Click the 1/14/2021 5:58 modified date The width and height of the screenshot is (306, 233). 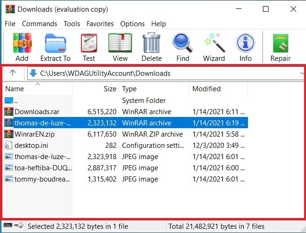click(219, 134)
